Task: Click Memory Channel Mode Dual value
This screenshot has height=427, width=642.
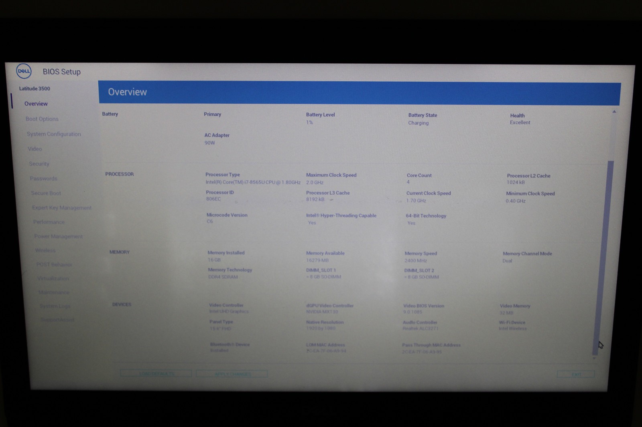Action: pyautogui.click(x=507, y=261)
